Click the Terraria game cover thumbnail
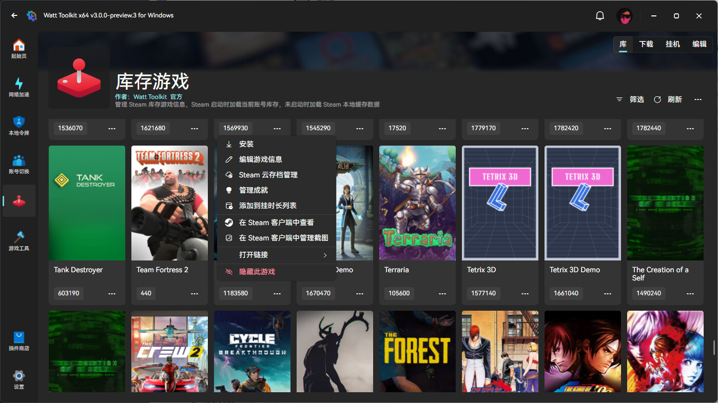The width and height of the screenshot is (718, 403). pyautogui.click(x=417, y=203)
